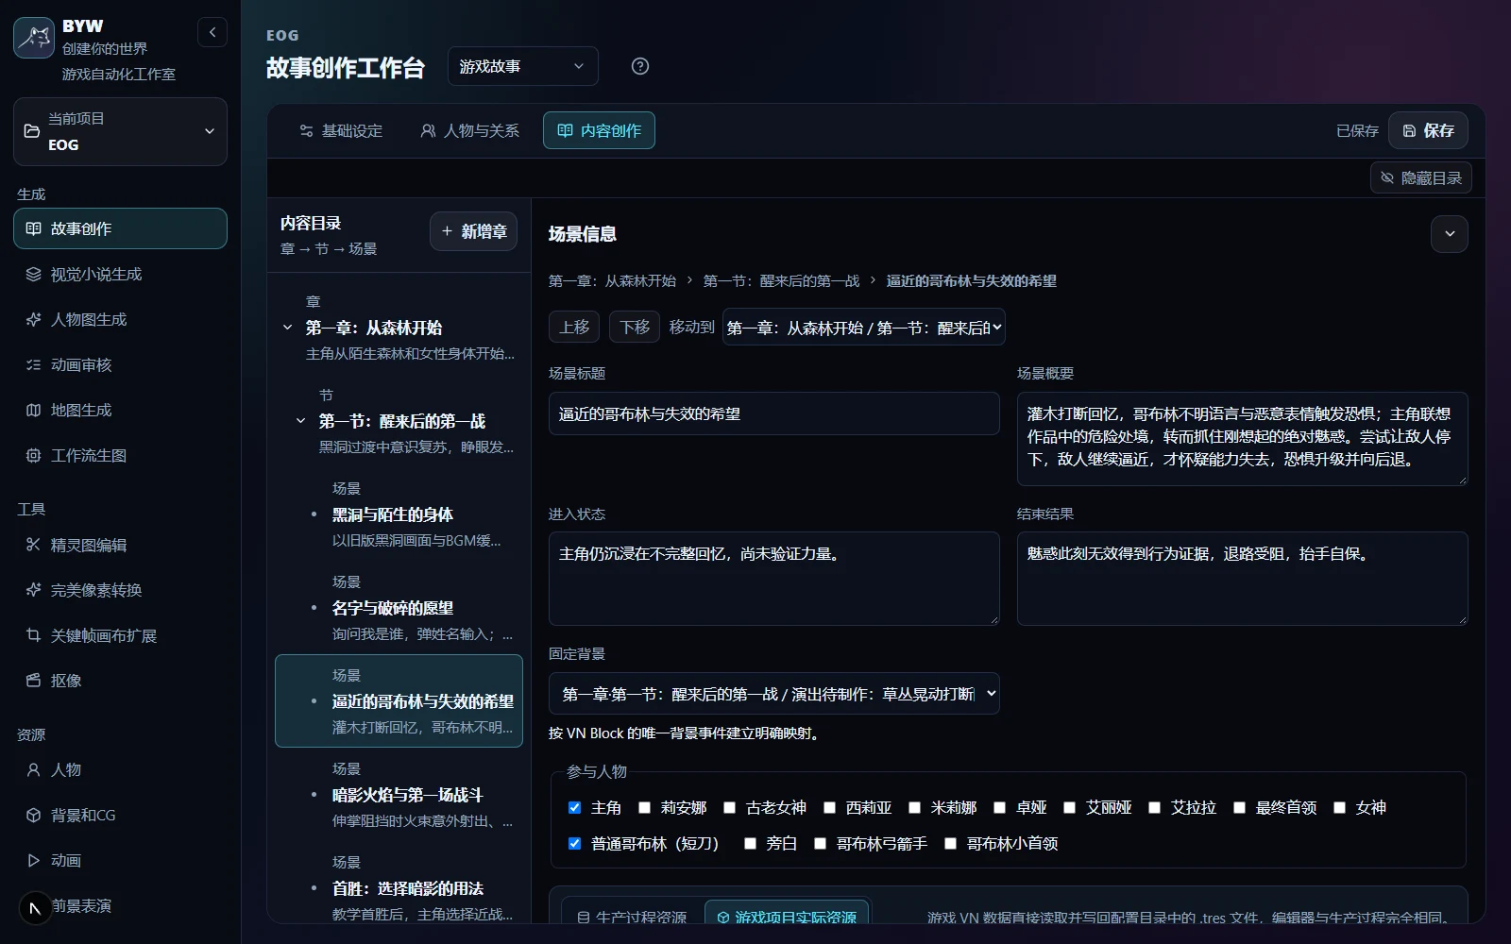The image size is (1511, 944).
Task: Open the 当前项目 EOG project dropdown
Action: click(120, 131)
